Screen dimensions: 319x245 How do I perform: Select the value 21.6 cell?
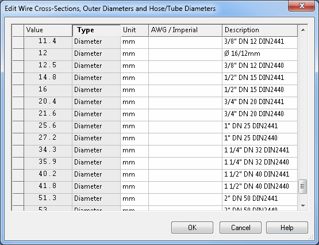point(48,115)
